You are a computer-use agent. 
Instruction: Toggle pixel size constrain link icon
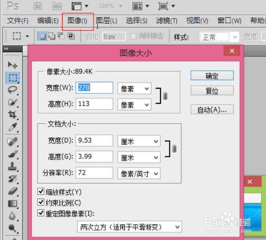165,96
